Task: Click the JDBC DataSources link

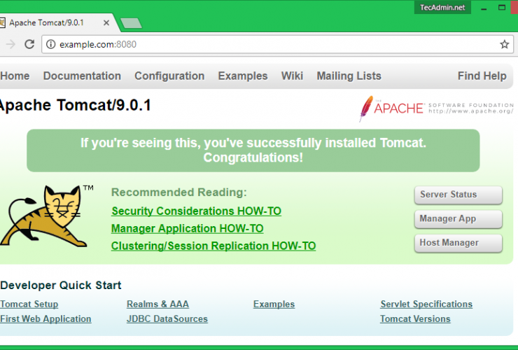Action: pos(167,318)
